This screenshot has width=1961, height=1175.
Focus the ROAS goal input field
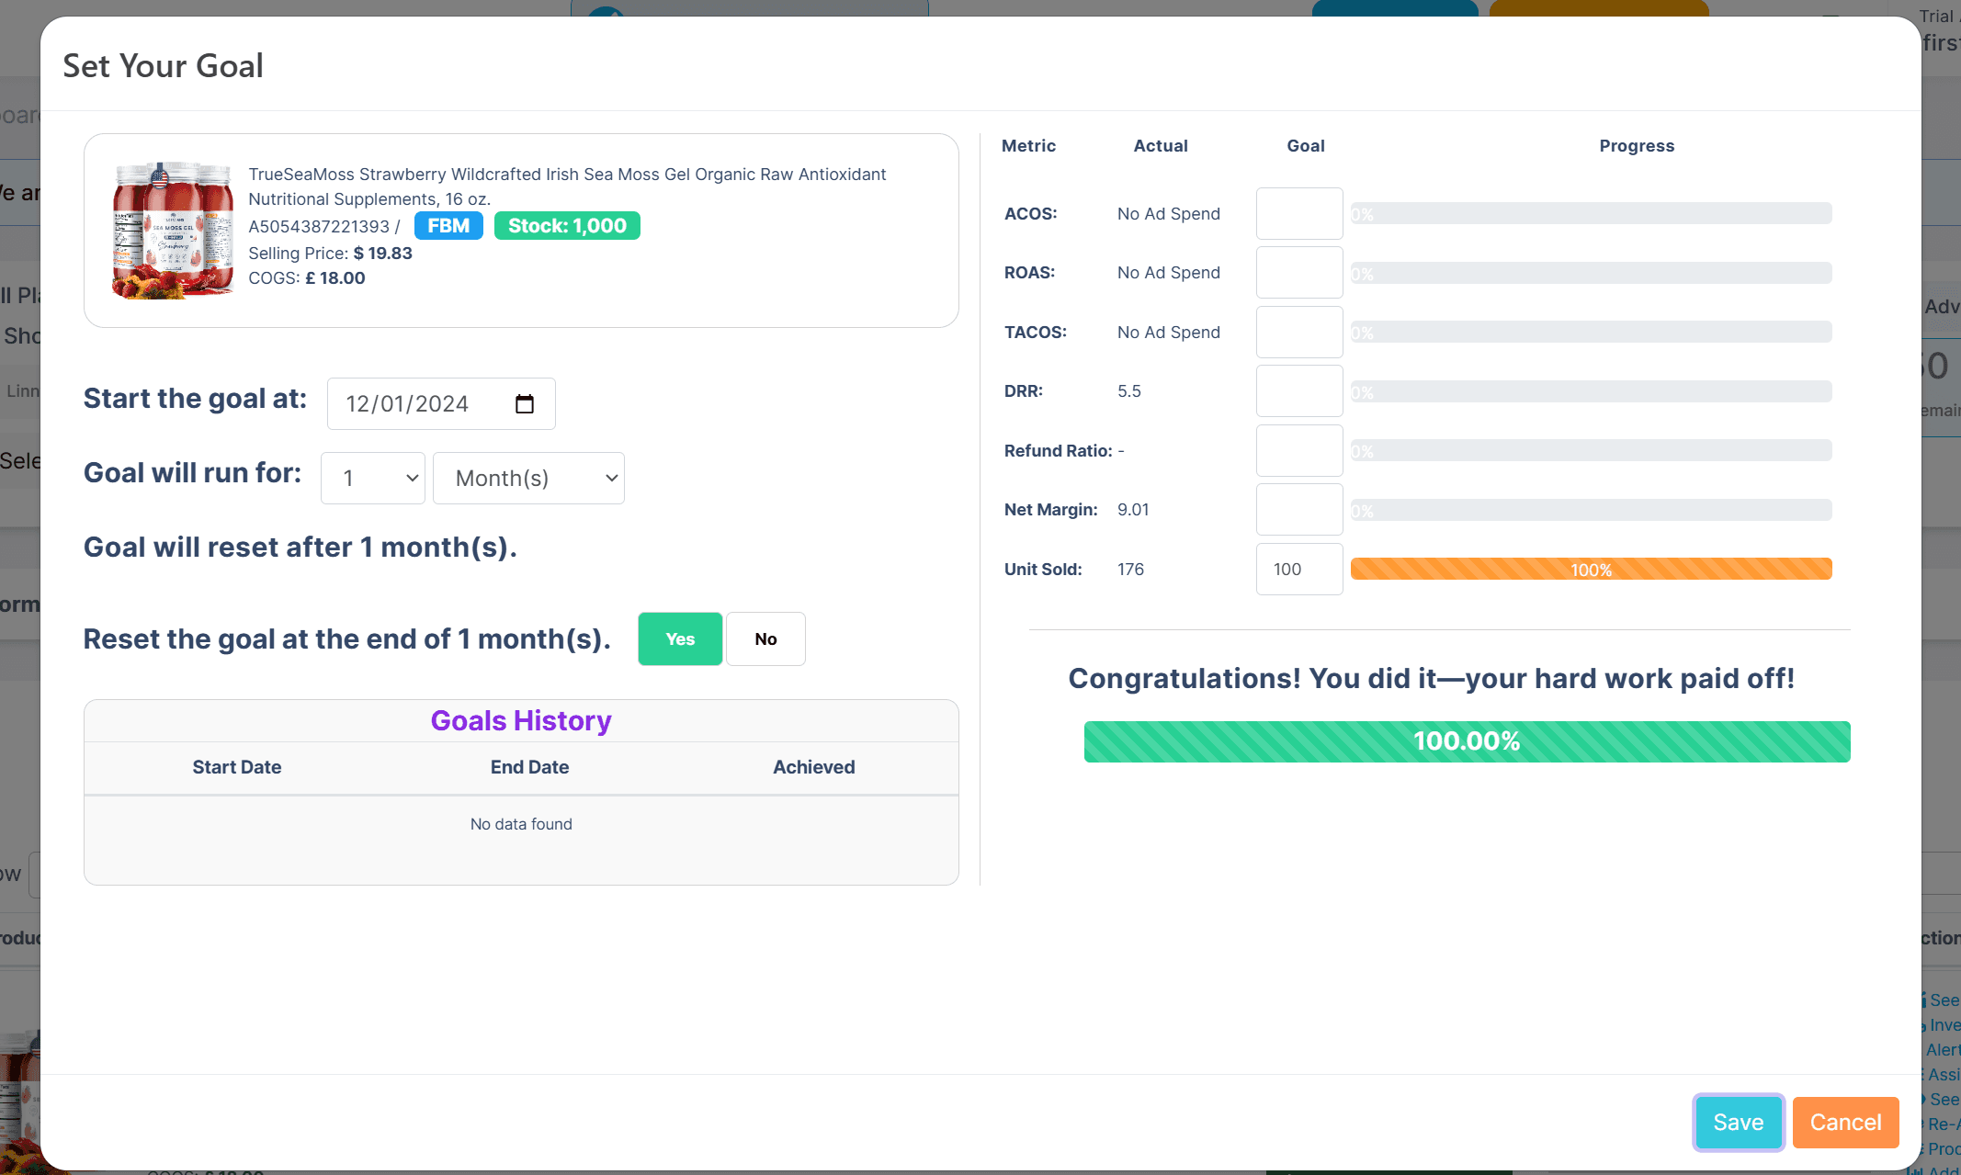(x=1299, y=273)
